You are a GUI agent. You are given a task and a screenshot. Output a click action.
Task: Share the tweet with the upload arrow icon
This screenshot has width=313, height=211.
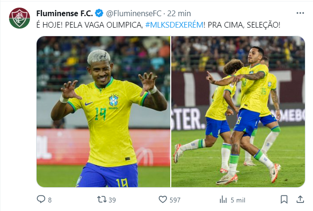(300, 199)
